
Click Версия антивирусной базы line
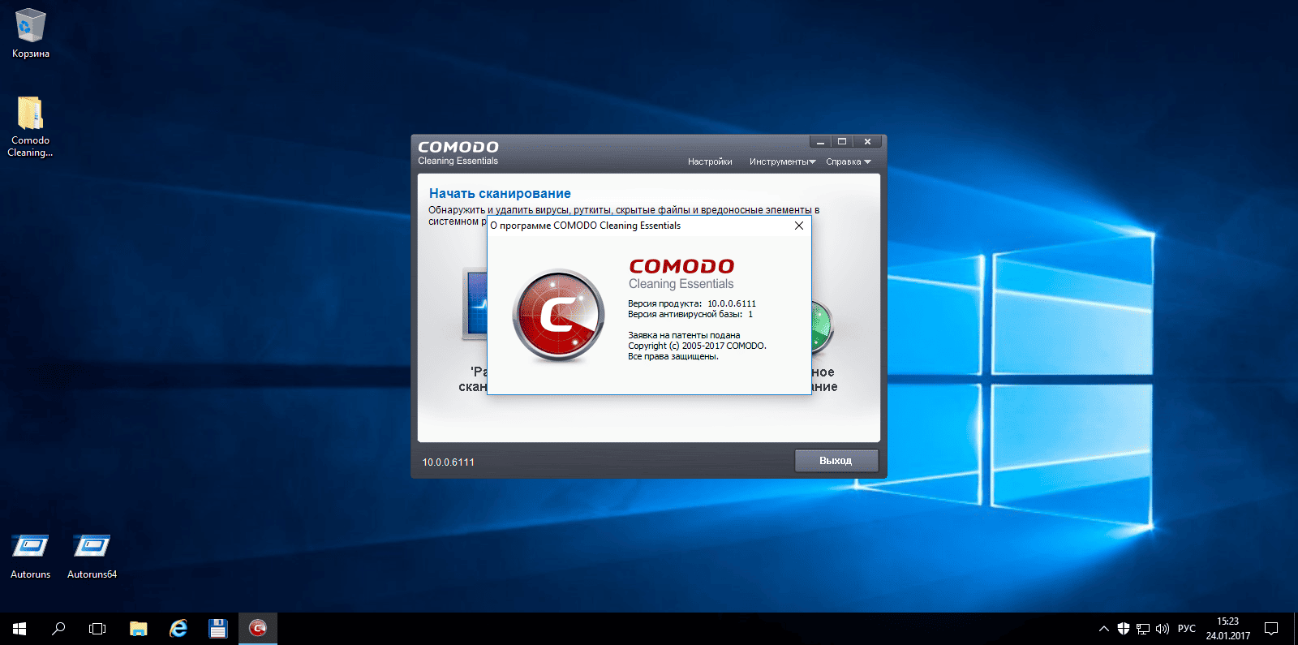click(x=690, y=314)
